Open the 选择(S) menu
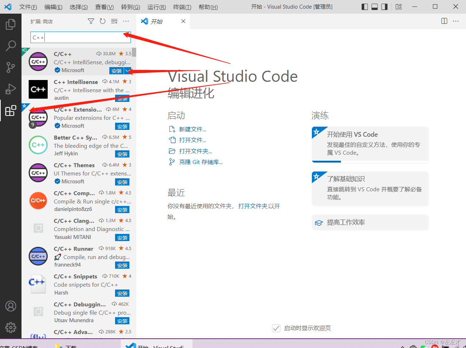This screenshot has width=466, height=348. pyautogui.click(x=79, y=7)
